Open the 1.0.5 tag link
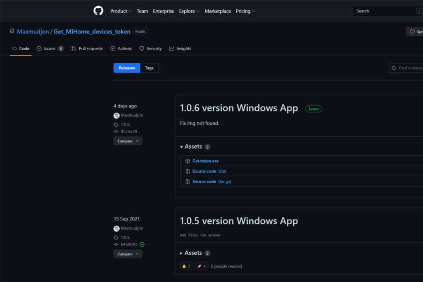This screenshot has width=423, height=282. [x=125, y=237]
